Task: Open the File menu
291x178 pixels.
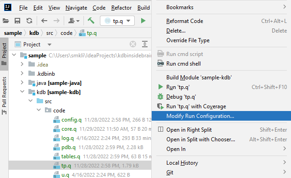Action: pyautogui.click(x=23, y=8)
